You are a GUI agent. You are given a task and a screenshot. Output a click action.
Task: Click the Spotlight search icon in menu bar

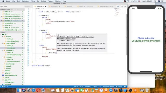(x=155, y=1)
